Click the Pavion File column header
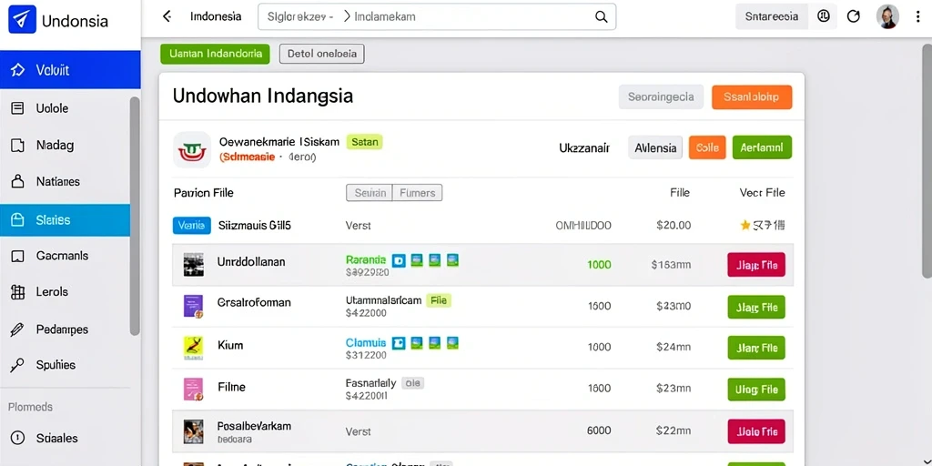The width and height of the screenshot is (932, 466). [x=203, y=193]
